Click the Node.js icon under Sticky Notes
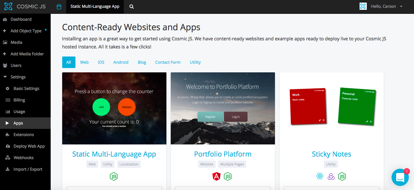This screenshot has height=190, width=414. click(342, 176)
